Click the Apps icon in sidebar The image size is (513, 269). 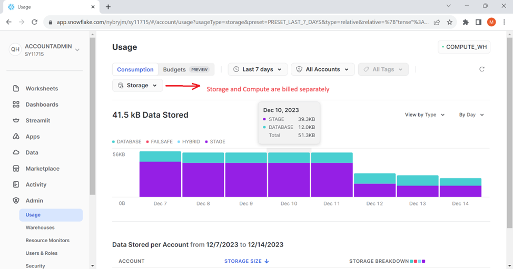[16, 137]
